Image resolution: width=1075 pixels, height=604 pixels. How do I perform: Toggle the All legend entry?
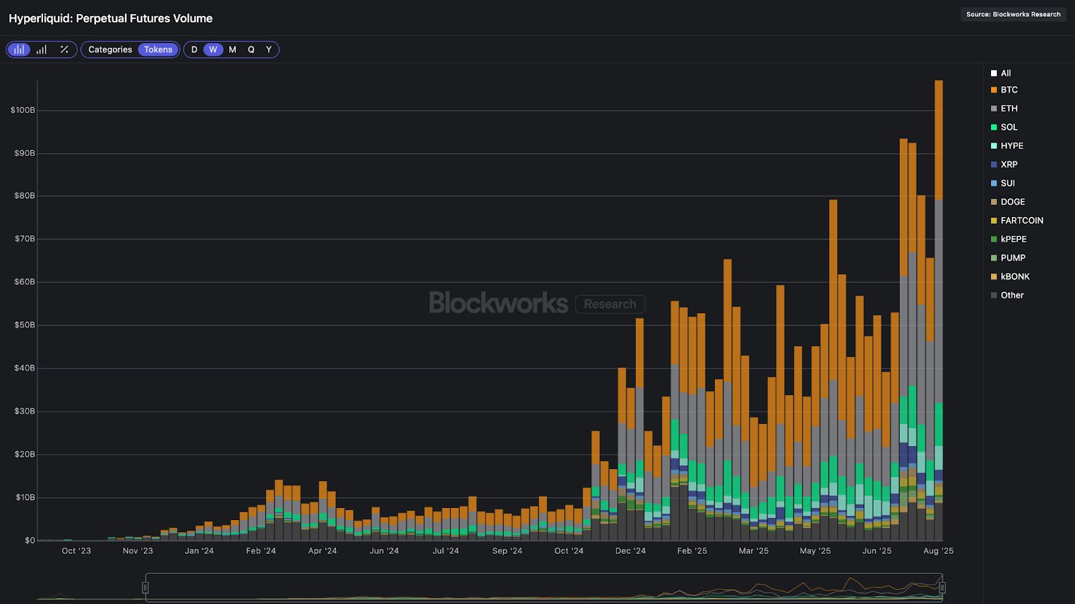[x=1000, y=73]
